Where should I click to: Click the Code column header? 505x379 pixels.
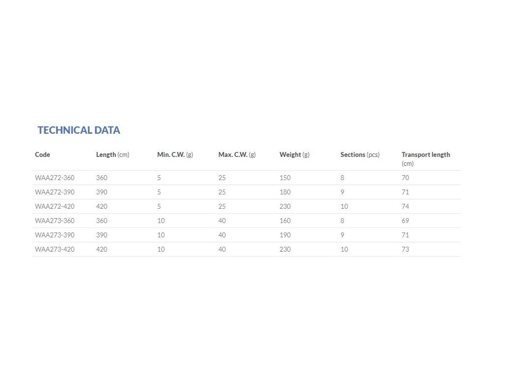(42, 154)
